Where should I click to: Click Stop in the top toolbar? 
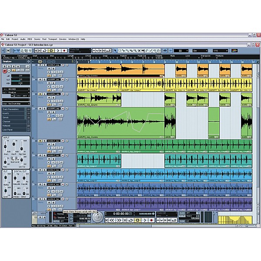(x=51, y=51)
